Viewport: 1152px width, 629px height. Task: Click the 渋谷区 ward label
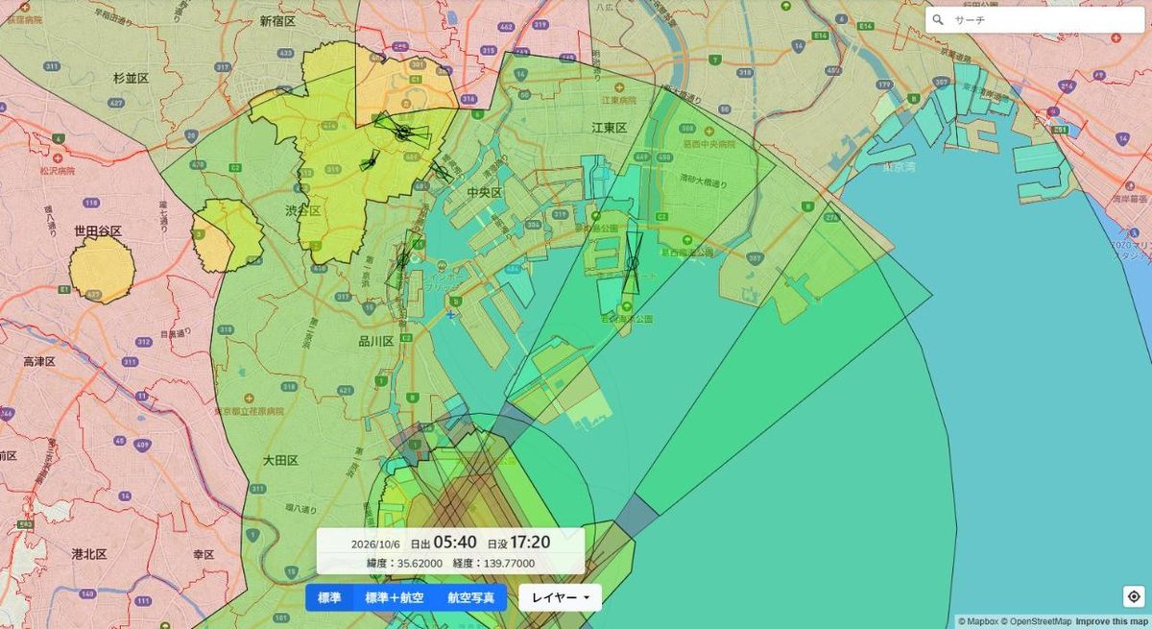tap(303, 210)
